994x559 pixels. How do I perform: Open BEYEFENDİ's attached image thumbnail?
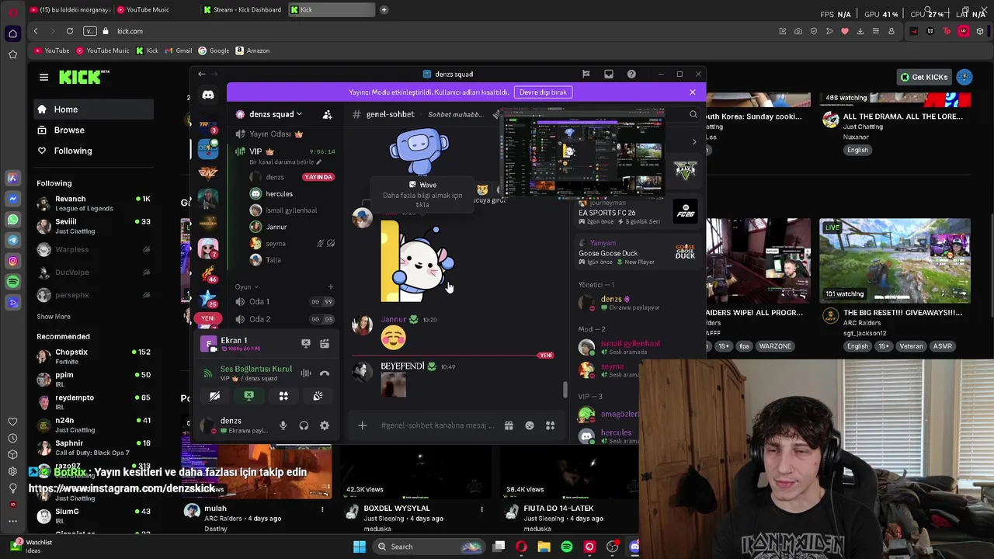pyautogui.click(x=393, y=385)
